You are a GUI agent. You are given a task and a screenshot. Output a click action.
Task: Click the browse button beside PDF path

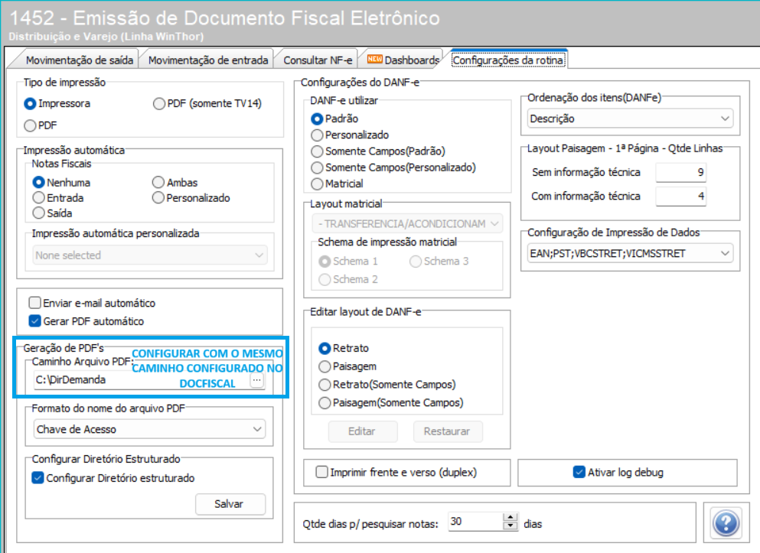click(256, 379)
